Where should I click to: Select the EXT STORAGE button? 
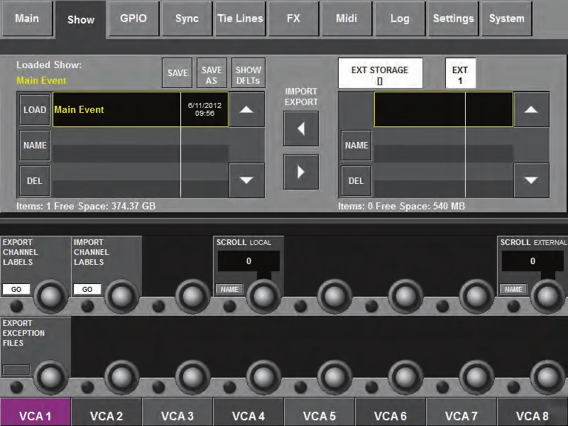click(380, 73)
